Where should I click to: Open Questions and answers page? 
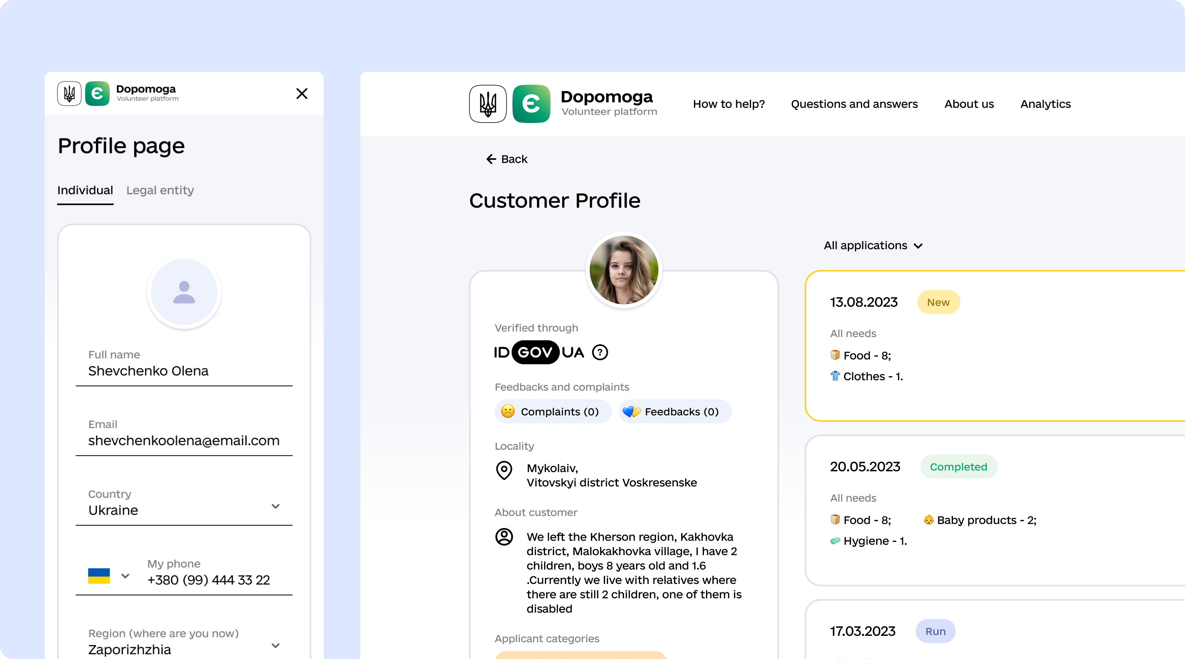coord(854,104)
